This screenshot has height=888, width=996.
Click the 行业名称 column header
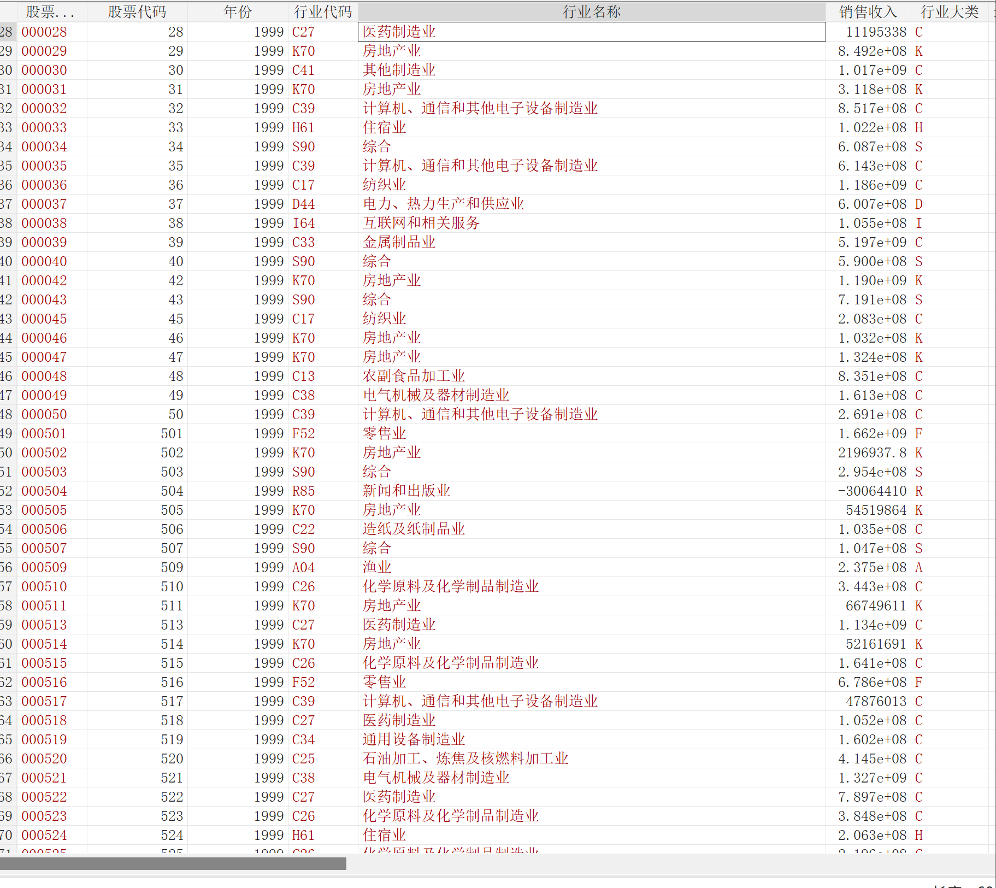pyautogui.click(x=591, y=11)
